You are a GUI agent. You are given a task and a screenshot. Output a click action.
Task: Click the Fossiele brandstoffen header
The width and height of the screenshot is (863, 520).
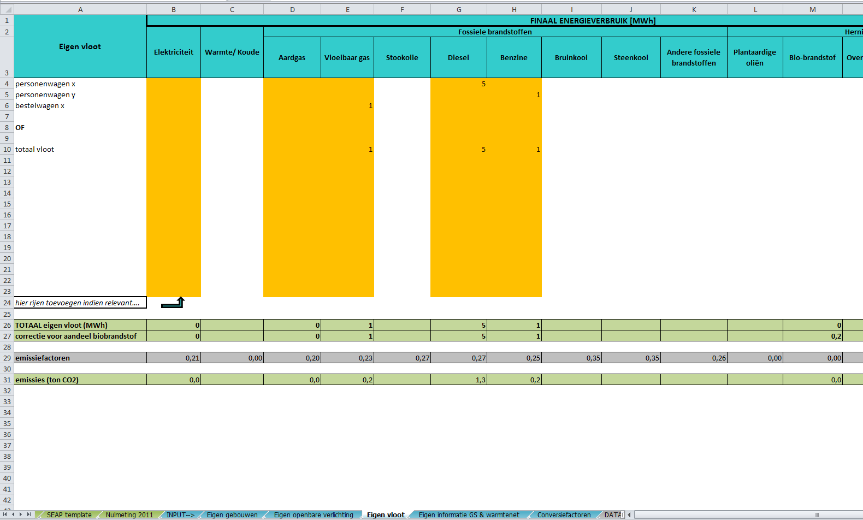coord(495,32)
